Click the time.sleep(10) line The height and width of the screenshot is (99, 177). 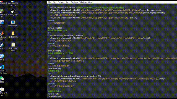tap(55, 28)
